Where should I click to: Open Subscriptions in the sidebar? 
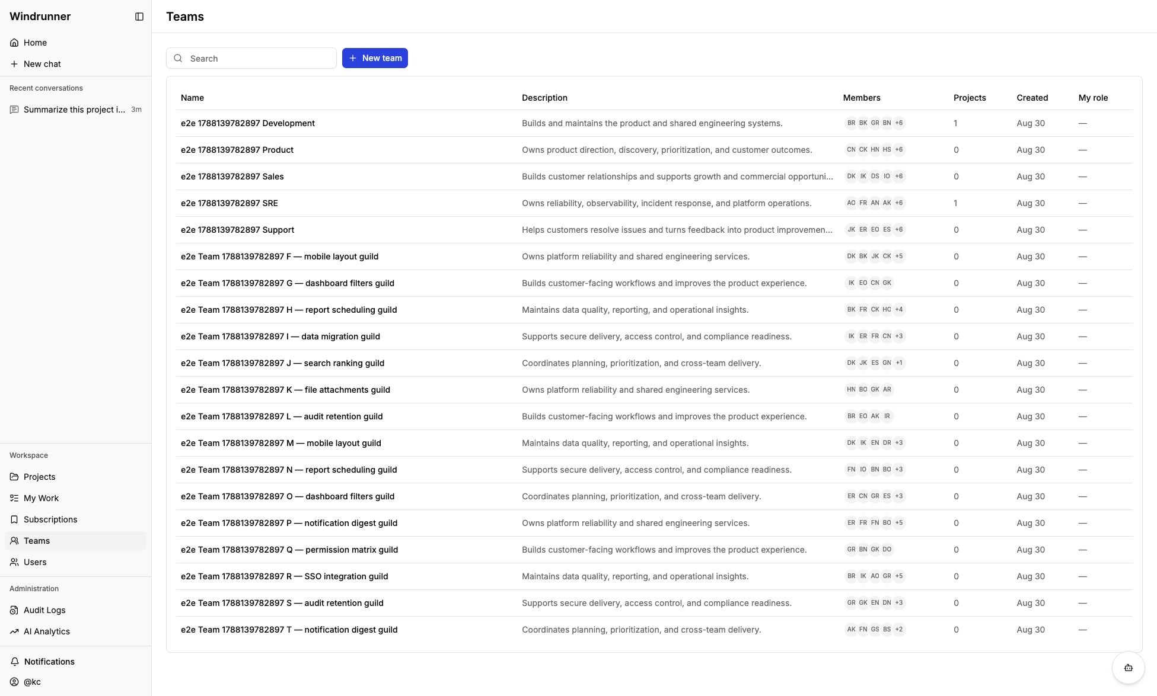[x=75, y=519]
